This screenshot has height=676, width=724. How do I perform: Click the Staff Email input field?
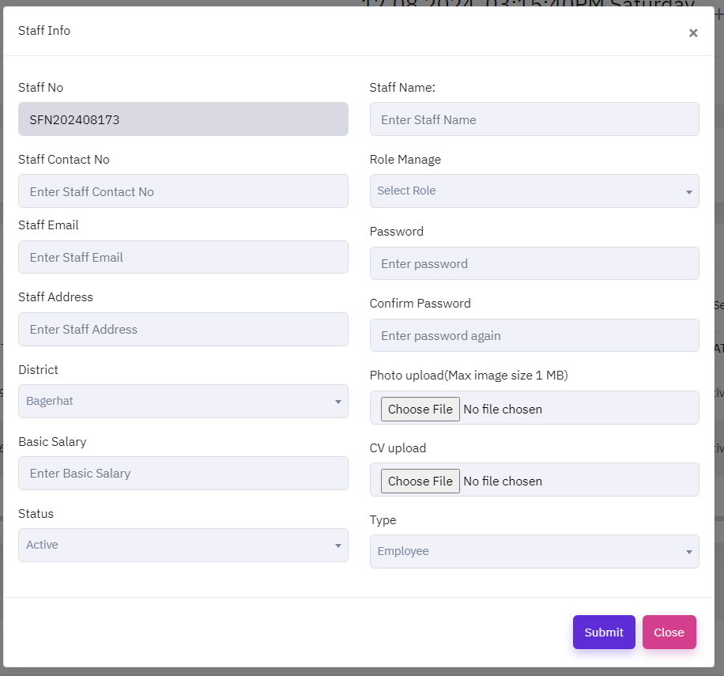coord(183,257)
